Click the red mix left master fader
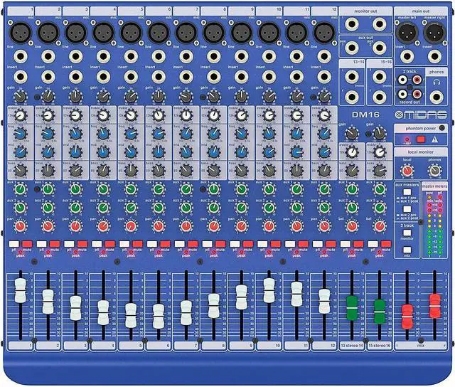 point(407,317)
